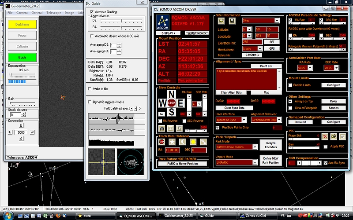Slew east with the E button

tap(180, 103)
